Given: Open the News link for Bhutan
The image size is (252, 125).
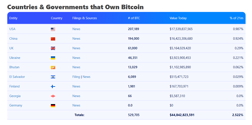Looking at the screenshot, I should [x=76, y=67].
